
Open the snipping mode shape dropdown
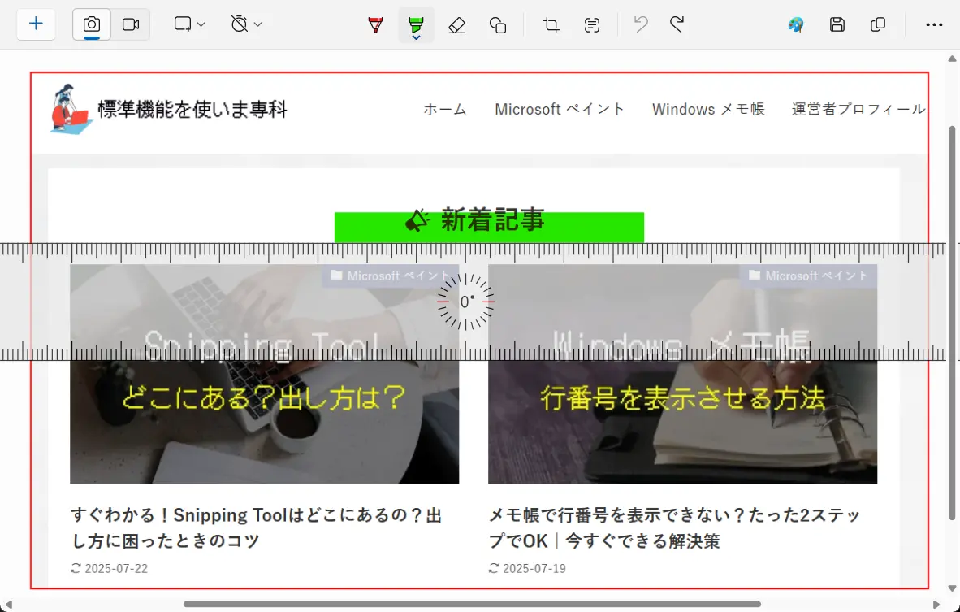coord(189,24)
